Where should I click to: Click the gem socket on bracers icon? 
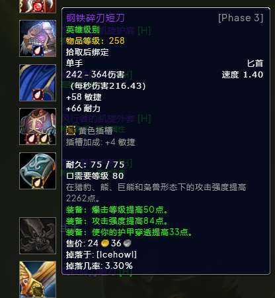[x=38, y=183]
